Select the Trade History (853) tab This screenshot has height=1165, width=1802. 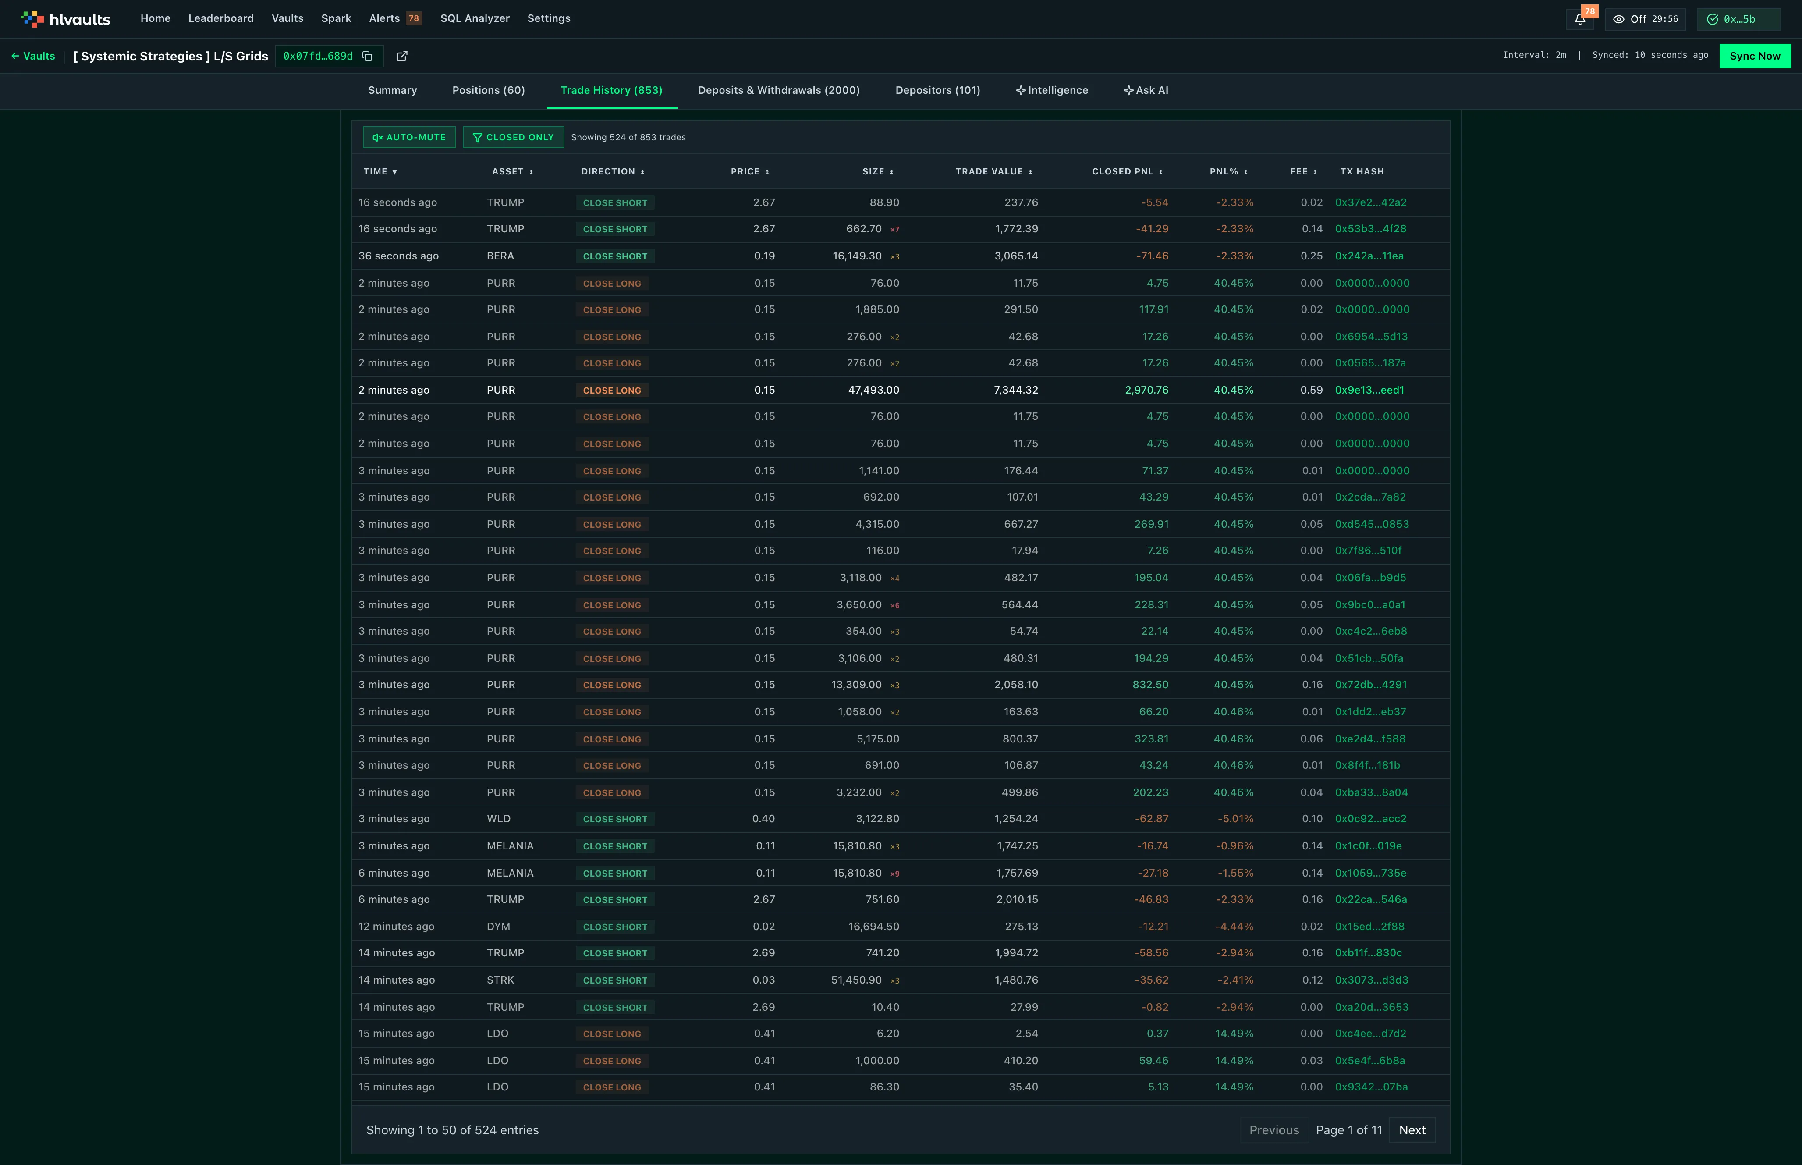(611, 90)
